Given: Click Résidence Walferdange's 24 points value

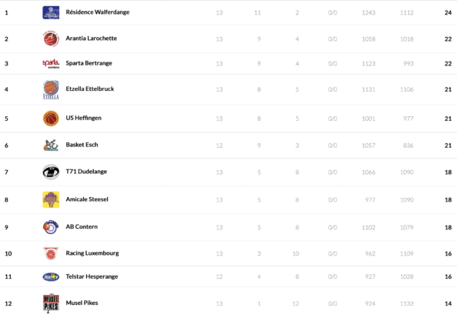Looking at the screenshot, I should [x=447, y=12].
